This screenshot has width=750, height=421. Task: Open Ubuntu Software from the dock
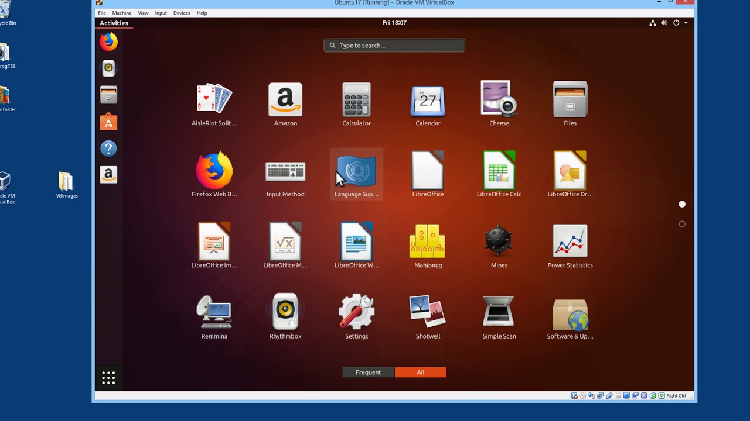(108, 122)
